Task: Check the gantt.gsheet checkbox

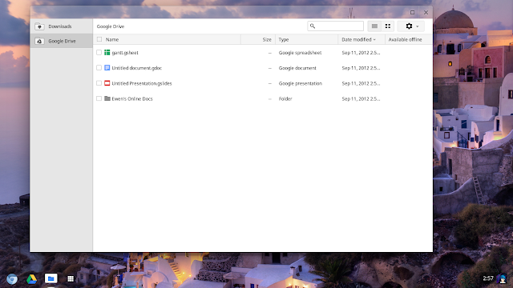Action: tap(99, 53)
